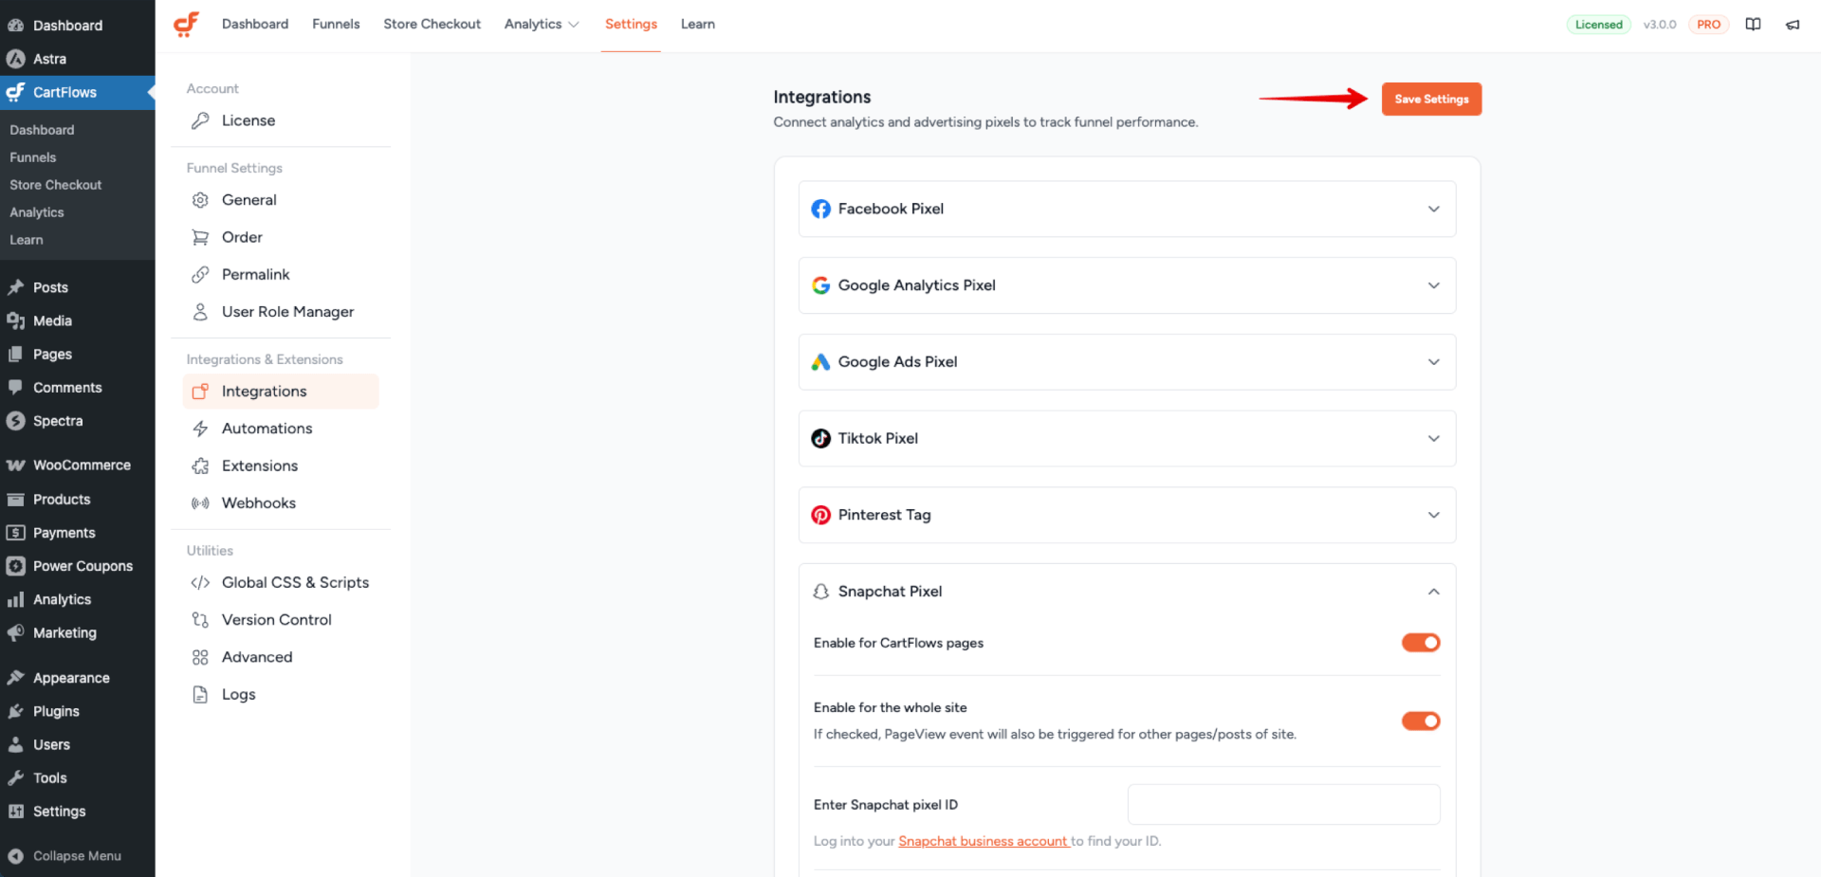Expand the Google Ads Pixel chevron
The width and height of the screenshot is (1821, 877).
(x=1434, y=362)
